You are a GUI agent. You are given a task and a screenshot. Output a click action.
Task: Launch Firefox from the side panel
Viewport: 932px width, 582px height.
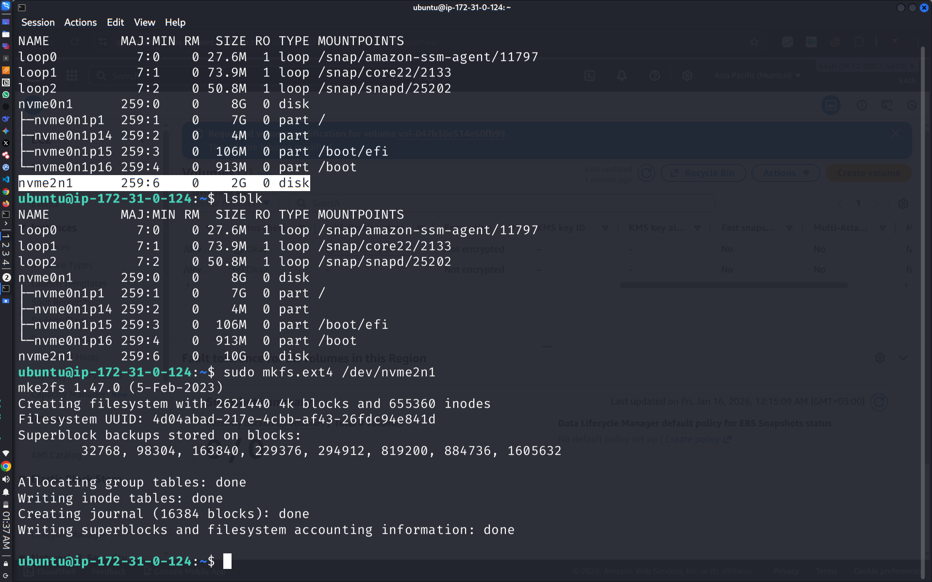[x=6, y=204]
